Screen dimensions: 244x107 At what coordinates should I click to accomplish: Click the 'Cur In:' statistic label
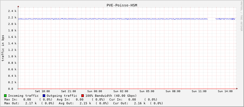(x=116, y=99)
